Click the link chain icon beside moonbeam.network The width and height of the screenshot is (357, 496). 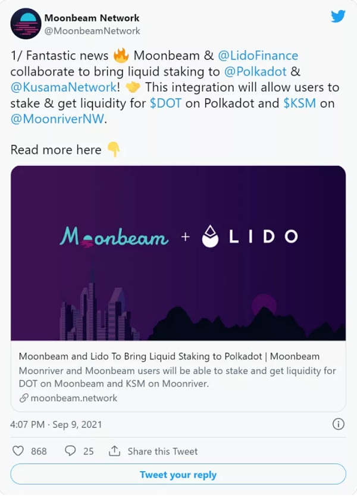[24, 398]
